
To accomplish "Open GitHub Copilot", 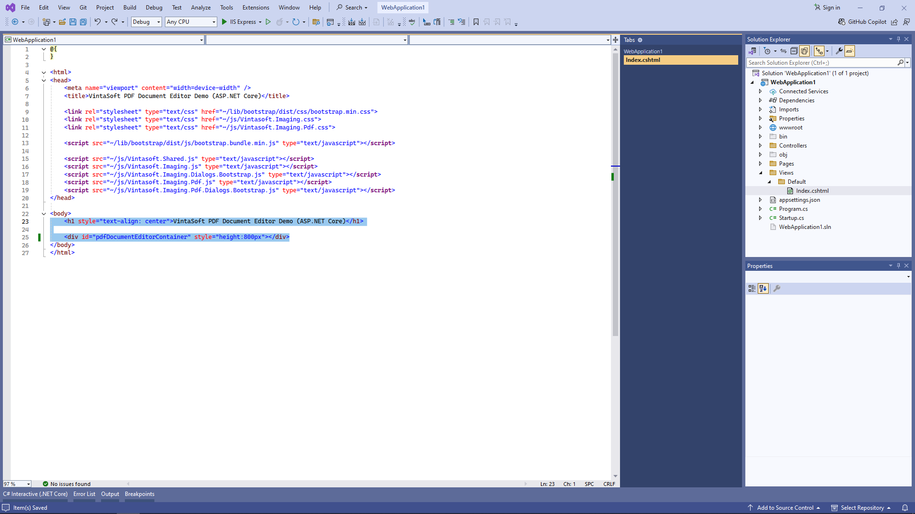I will (862, 22).
